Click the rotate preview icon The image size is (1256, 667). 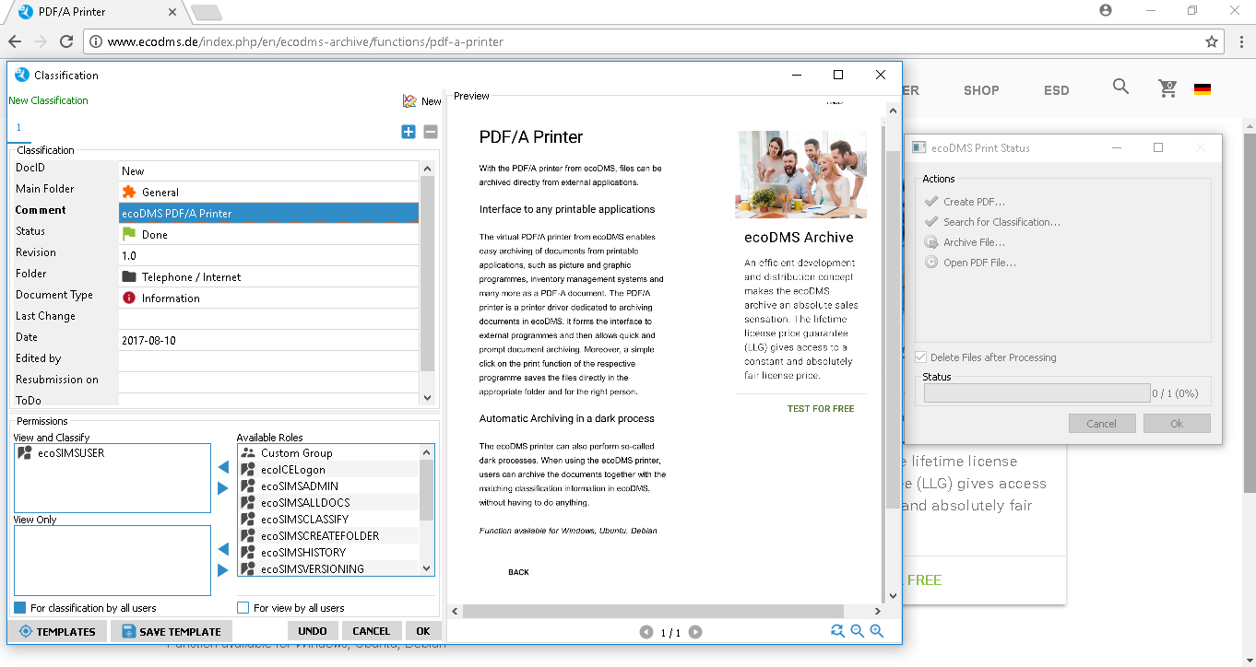(x=837, y=631)
